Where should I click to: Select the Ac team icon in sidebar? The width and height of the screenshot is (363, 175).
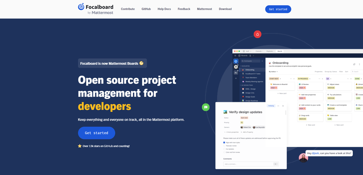click(x=236, y=73)
